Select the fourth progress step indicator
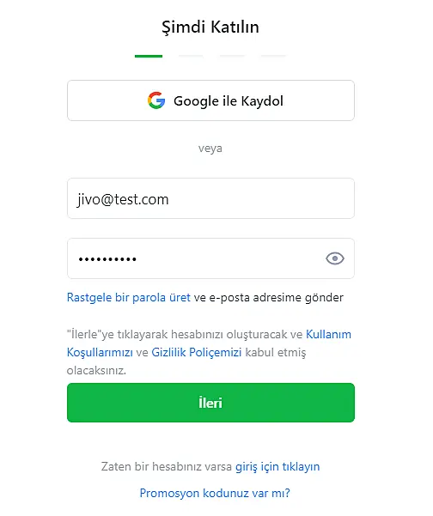 (273, 57)
